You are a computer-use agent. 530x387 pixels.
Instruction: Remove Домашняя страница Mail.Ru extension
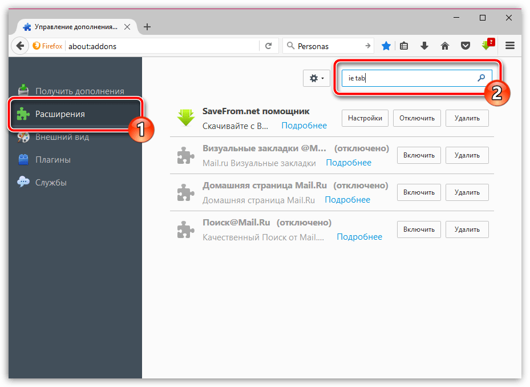pyautogui.click(x=467, y=192)
